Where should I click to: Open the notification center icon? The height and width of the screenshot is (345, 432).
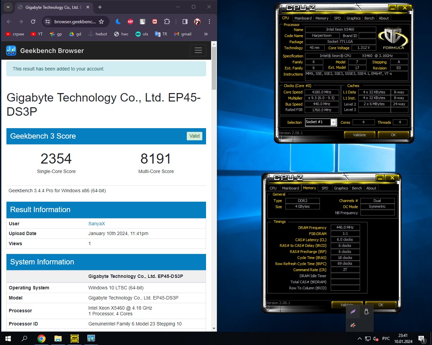click(x=422, y=339)
